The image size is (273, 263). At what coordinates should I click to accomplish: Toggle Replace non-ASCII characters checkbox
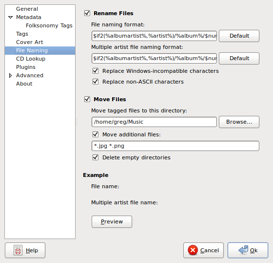click(x=96, y=82)
